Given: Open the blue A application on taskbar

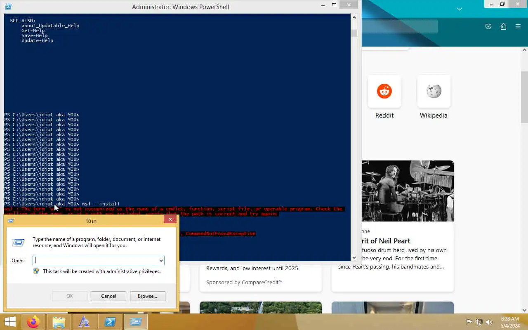Looking at the screenshot, I should pyautogui.click(x=84, y=322).
